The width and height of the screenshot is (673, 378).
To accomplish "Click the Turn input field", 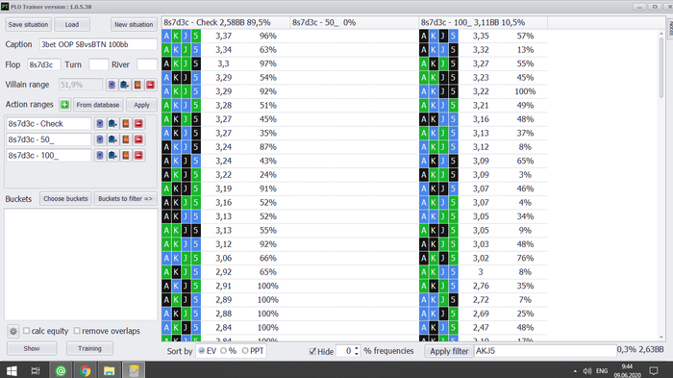I will click(98, 64).
